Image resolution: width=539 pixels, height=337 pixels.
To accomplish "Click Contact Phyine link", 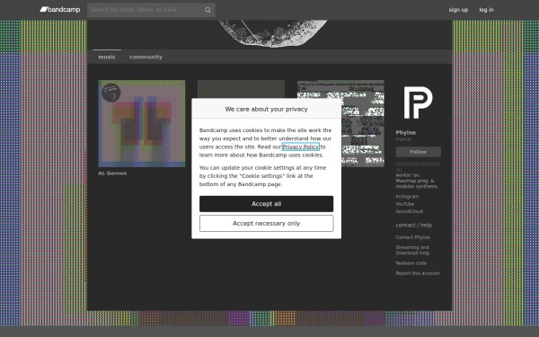I will pos(412,237).
